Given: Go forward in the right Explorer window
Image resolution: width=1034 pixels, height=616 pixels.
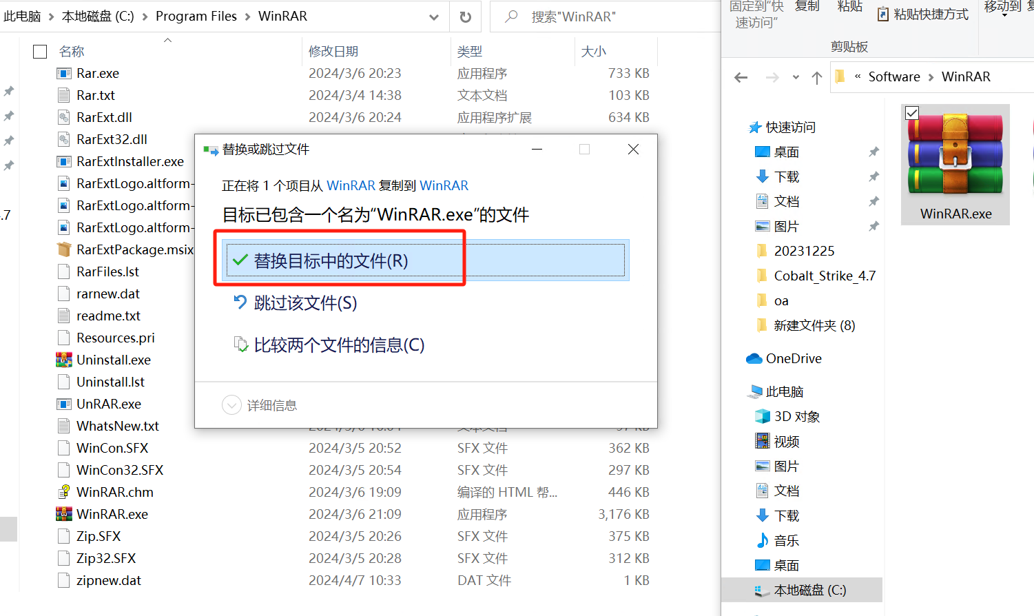Looking at the screenshot, I should (x=772, y=77).
